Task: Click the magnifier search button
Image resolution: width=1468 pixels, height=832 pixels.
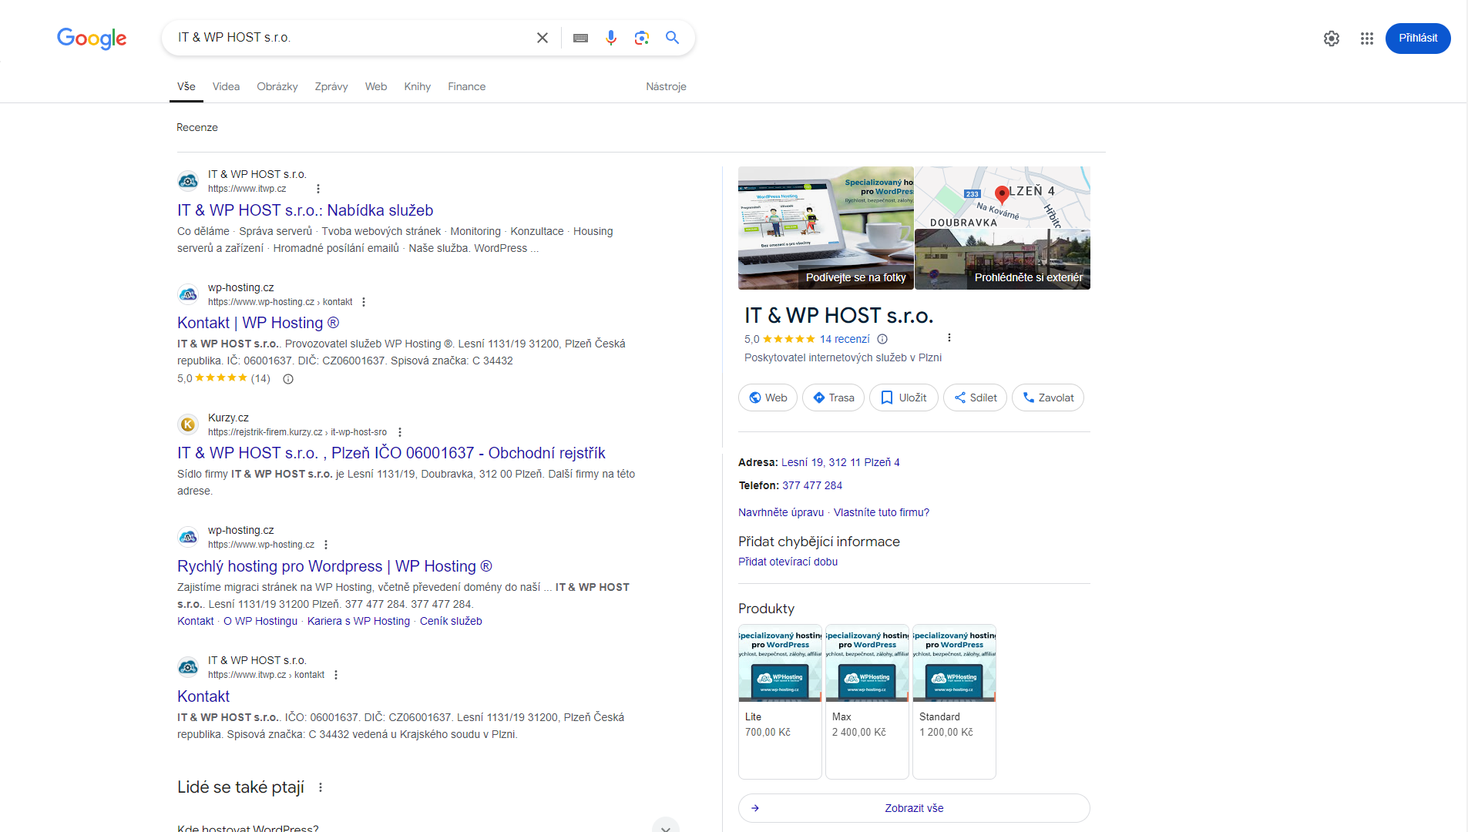Action: coord(673,38)
